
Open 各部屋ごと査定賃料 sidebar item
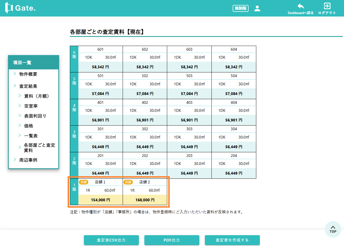(39, 148)
